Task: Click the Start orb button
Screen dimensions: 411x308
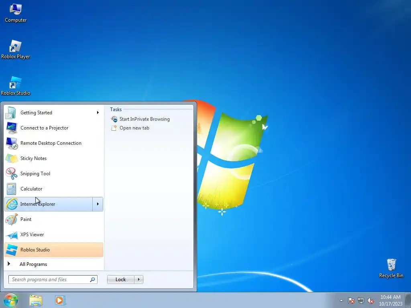Action: tap(11, 300)
